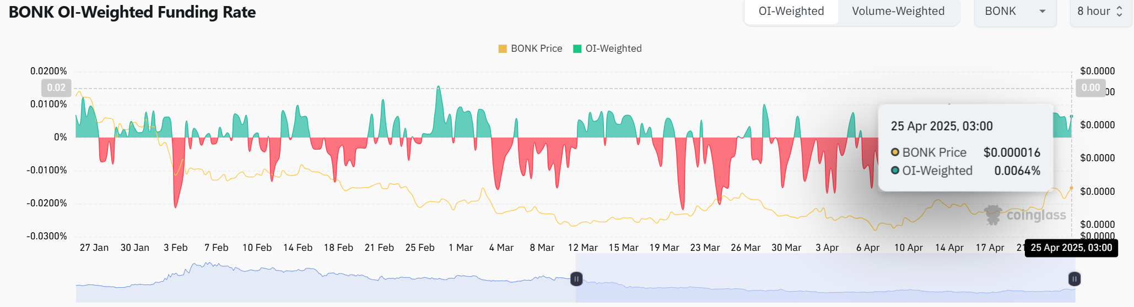Click the 17 Apr date axis label
The image size is (1134, 307).
990,248
